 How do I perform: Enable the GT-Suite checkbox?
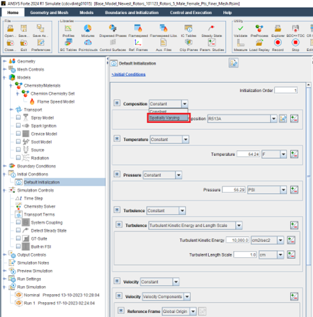point(18,238)
